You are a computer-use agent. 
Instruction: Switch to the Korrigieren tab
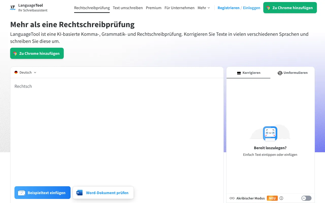point(249,73)
